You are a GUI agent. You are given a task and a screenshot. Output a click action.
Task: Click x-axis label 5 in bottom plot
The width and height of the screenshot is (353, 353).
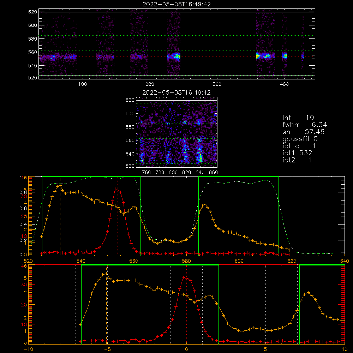pyautogui.click(x=266, y=349)
